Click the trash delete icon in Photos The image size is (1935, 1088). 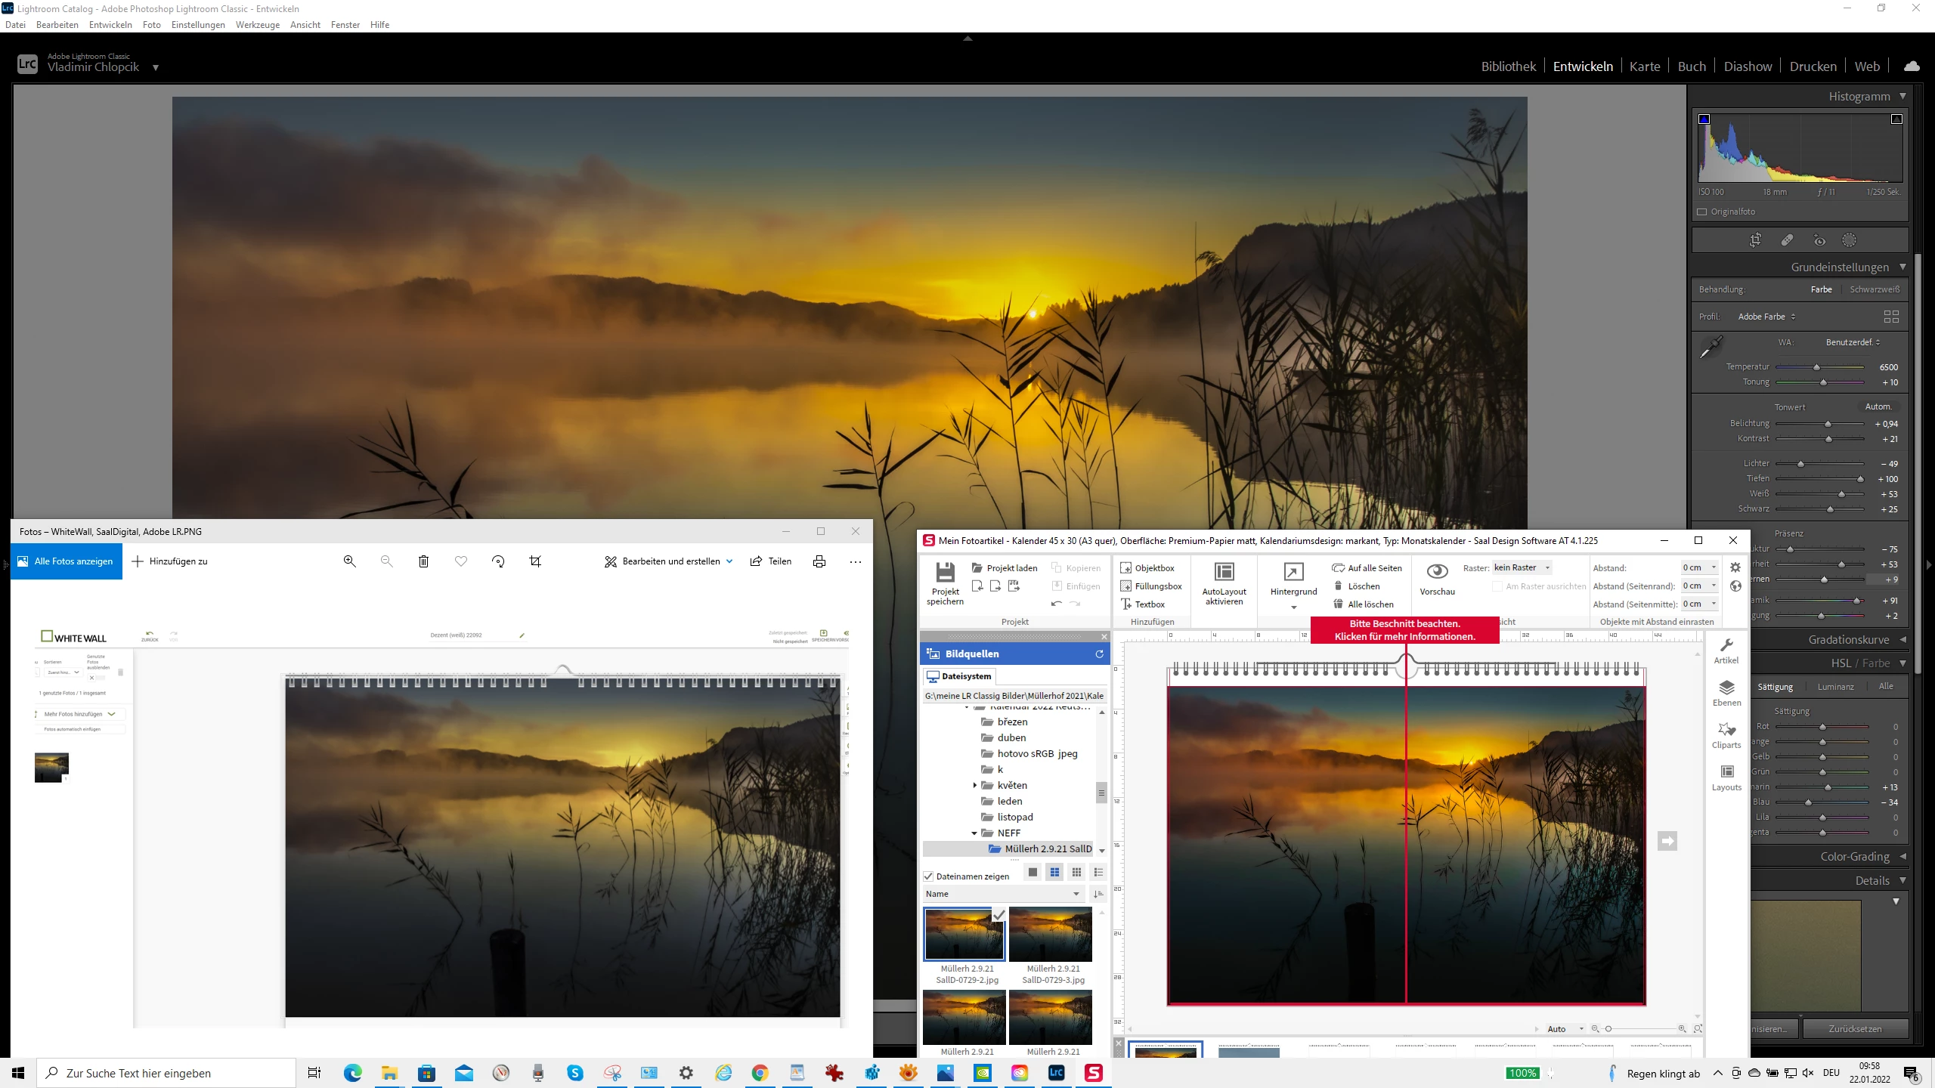click(x=423, y=561)
